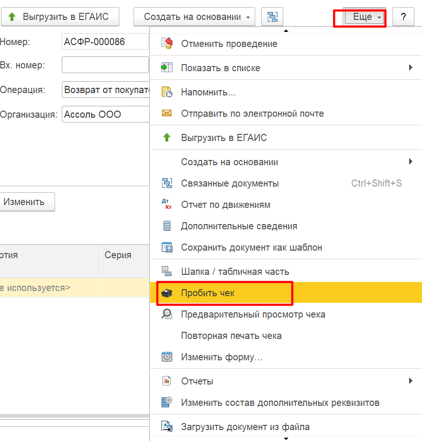This screenshot has width=422, height=441.
Task: Open 'Отчет по движениям'
Action: coord(286,205)
